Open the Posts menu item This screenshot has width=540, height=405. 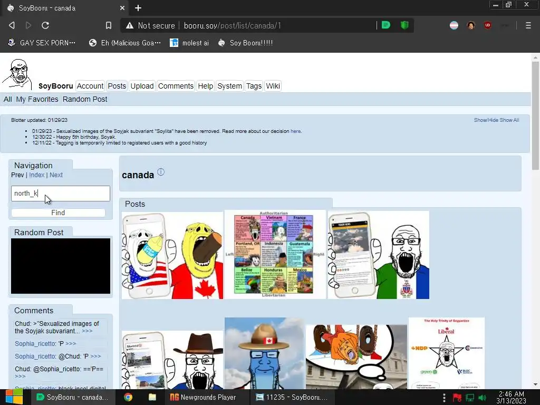pyautogui.click(x=117, y=86)
